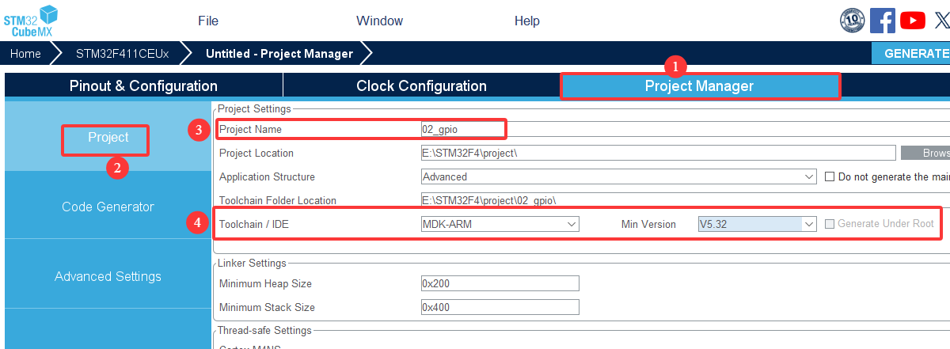
Task: Open the File menu
Action: tap(208, 21)
